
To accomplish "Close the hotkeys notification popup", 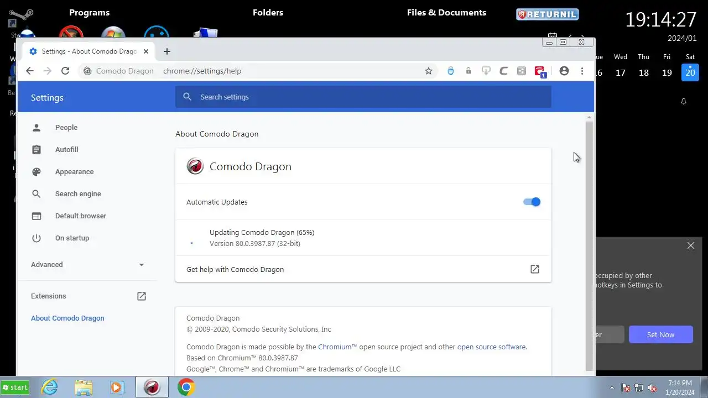I will click(x=691, y=245).
